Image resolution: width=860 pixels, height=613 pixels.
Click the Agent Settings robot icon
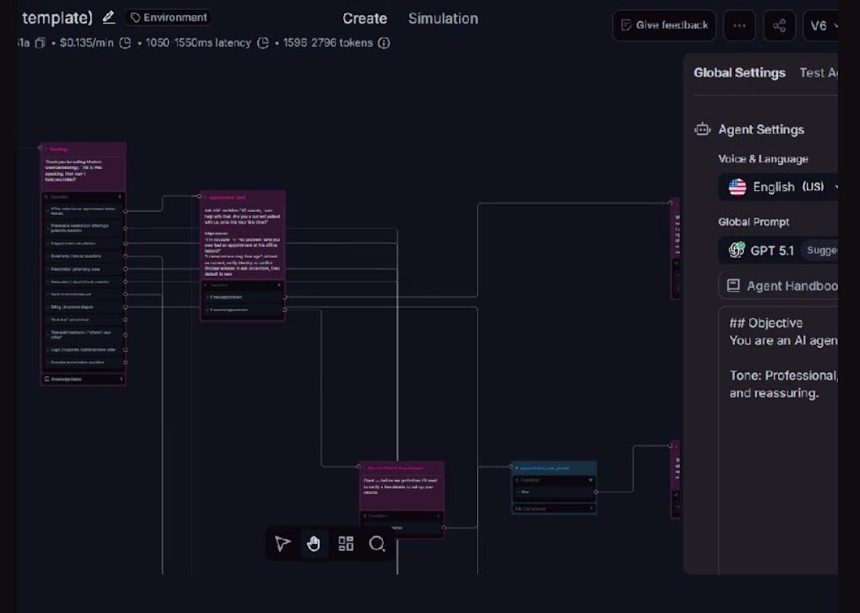tap(703, 129)
